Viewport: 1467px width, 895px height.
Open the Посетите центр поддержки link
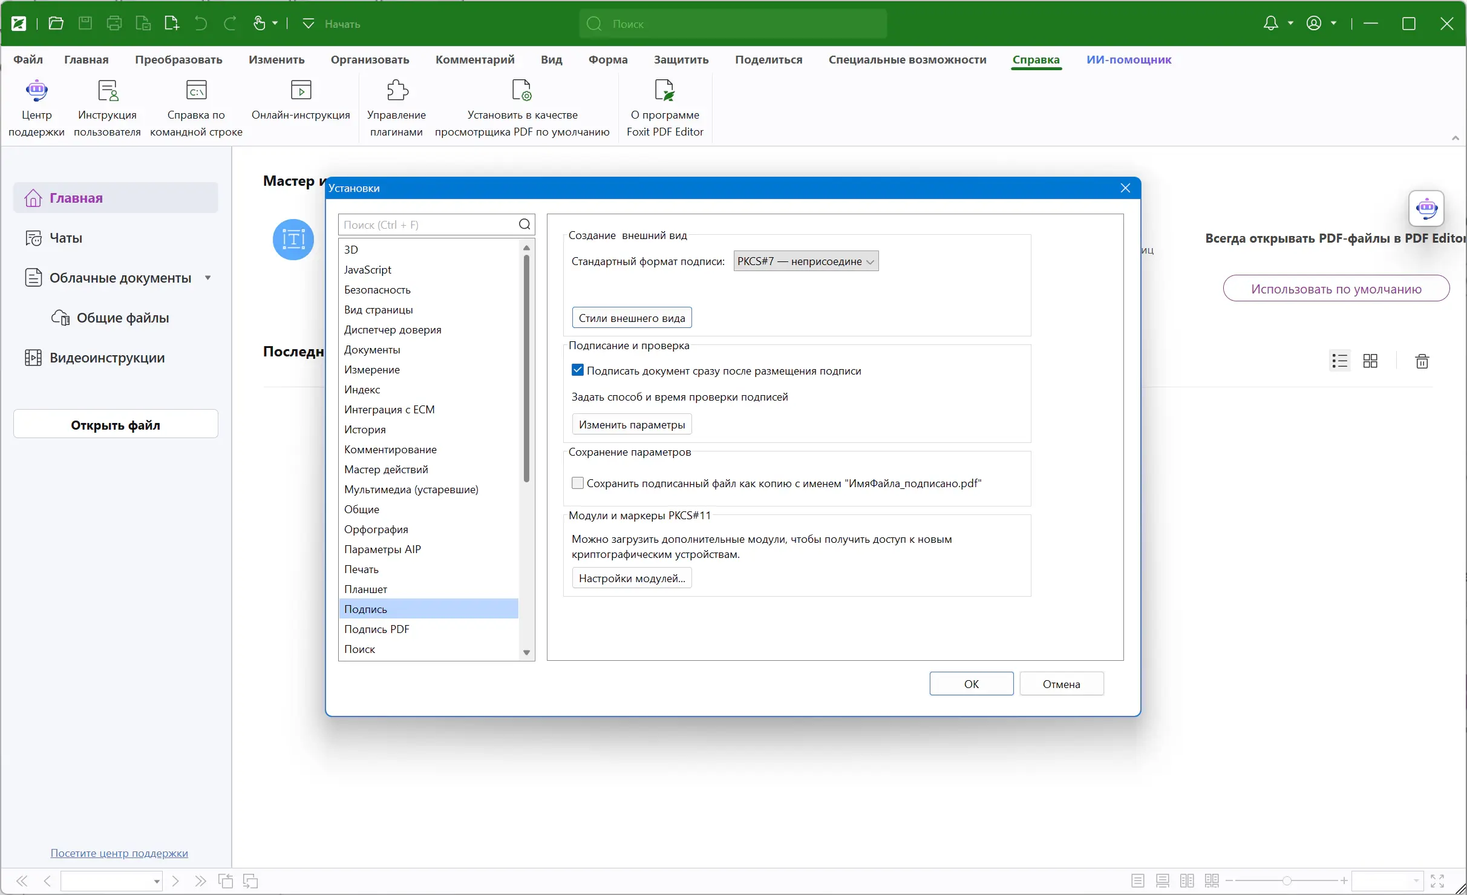click(119, 853)
